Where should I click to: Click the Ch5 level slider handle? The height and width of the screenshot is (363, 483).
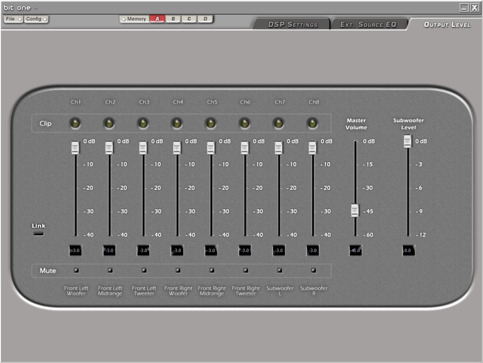[211, 148]
